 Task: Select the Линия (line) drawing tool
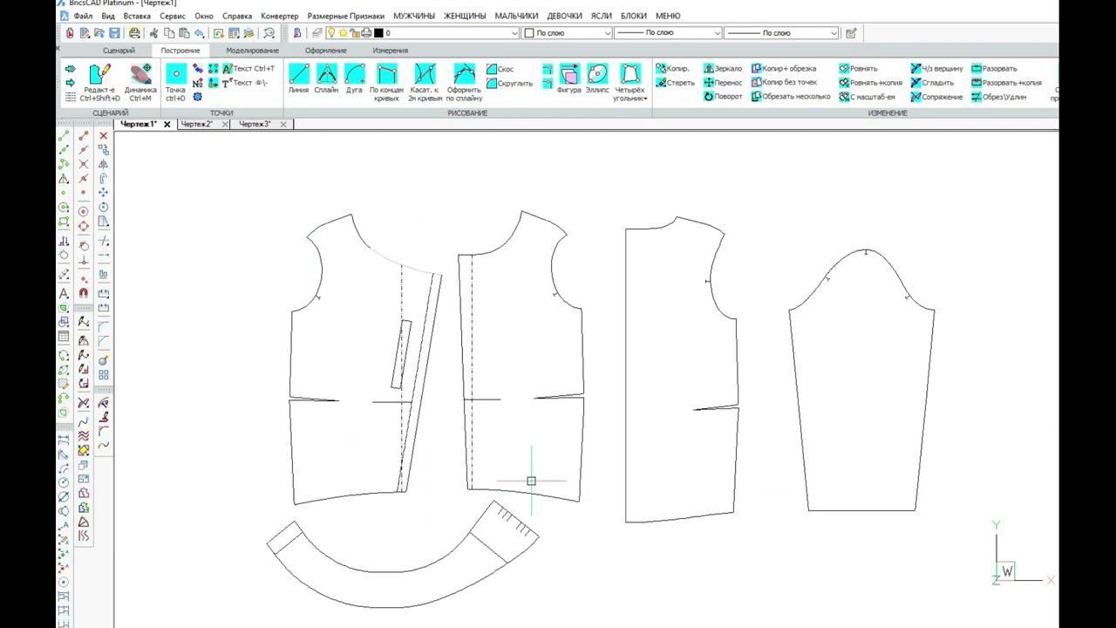coord(298,78)
